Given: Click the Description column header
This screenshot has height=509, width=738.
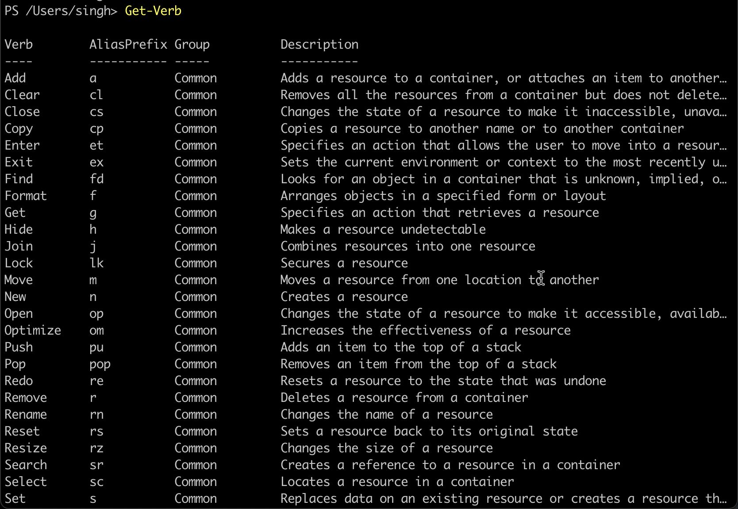Looking at the screenshot, I should tap(319, 44).
